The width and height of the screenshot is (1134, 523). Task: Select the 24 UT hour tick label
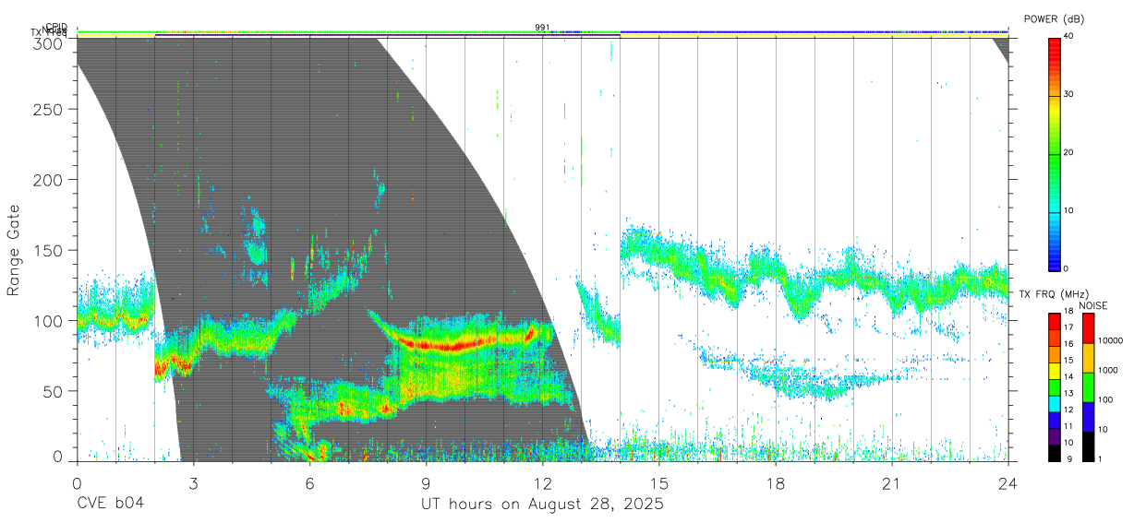click(1008, 482)
